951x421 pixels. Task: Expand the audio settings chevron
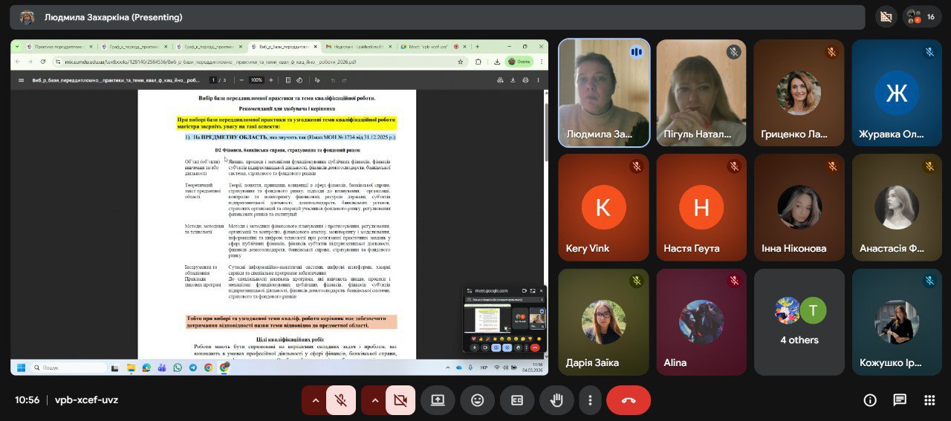[x=315, y=400]
